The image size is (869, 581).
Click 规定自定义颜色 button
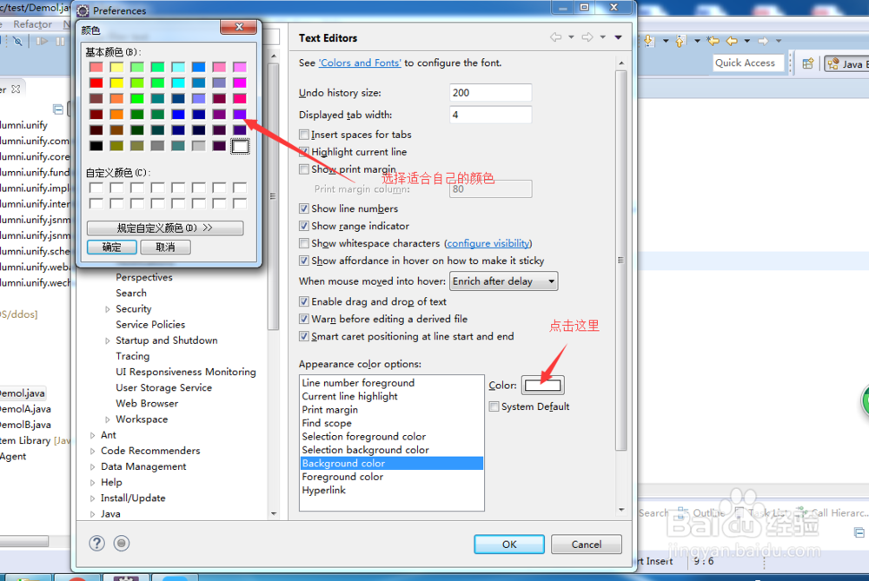164,228
